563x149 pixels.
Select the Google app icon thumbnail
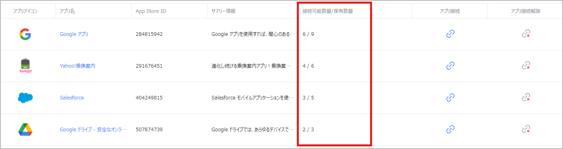pyautogui.click(x=25, y=34)
